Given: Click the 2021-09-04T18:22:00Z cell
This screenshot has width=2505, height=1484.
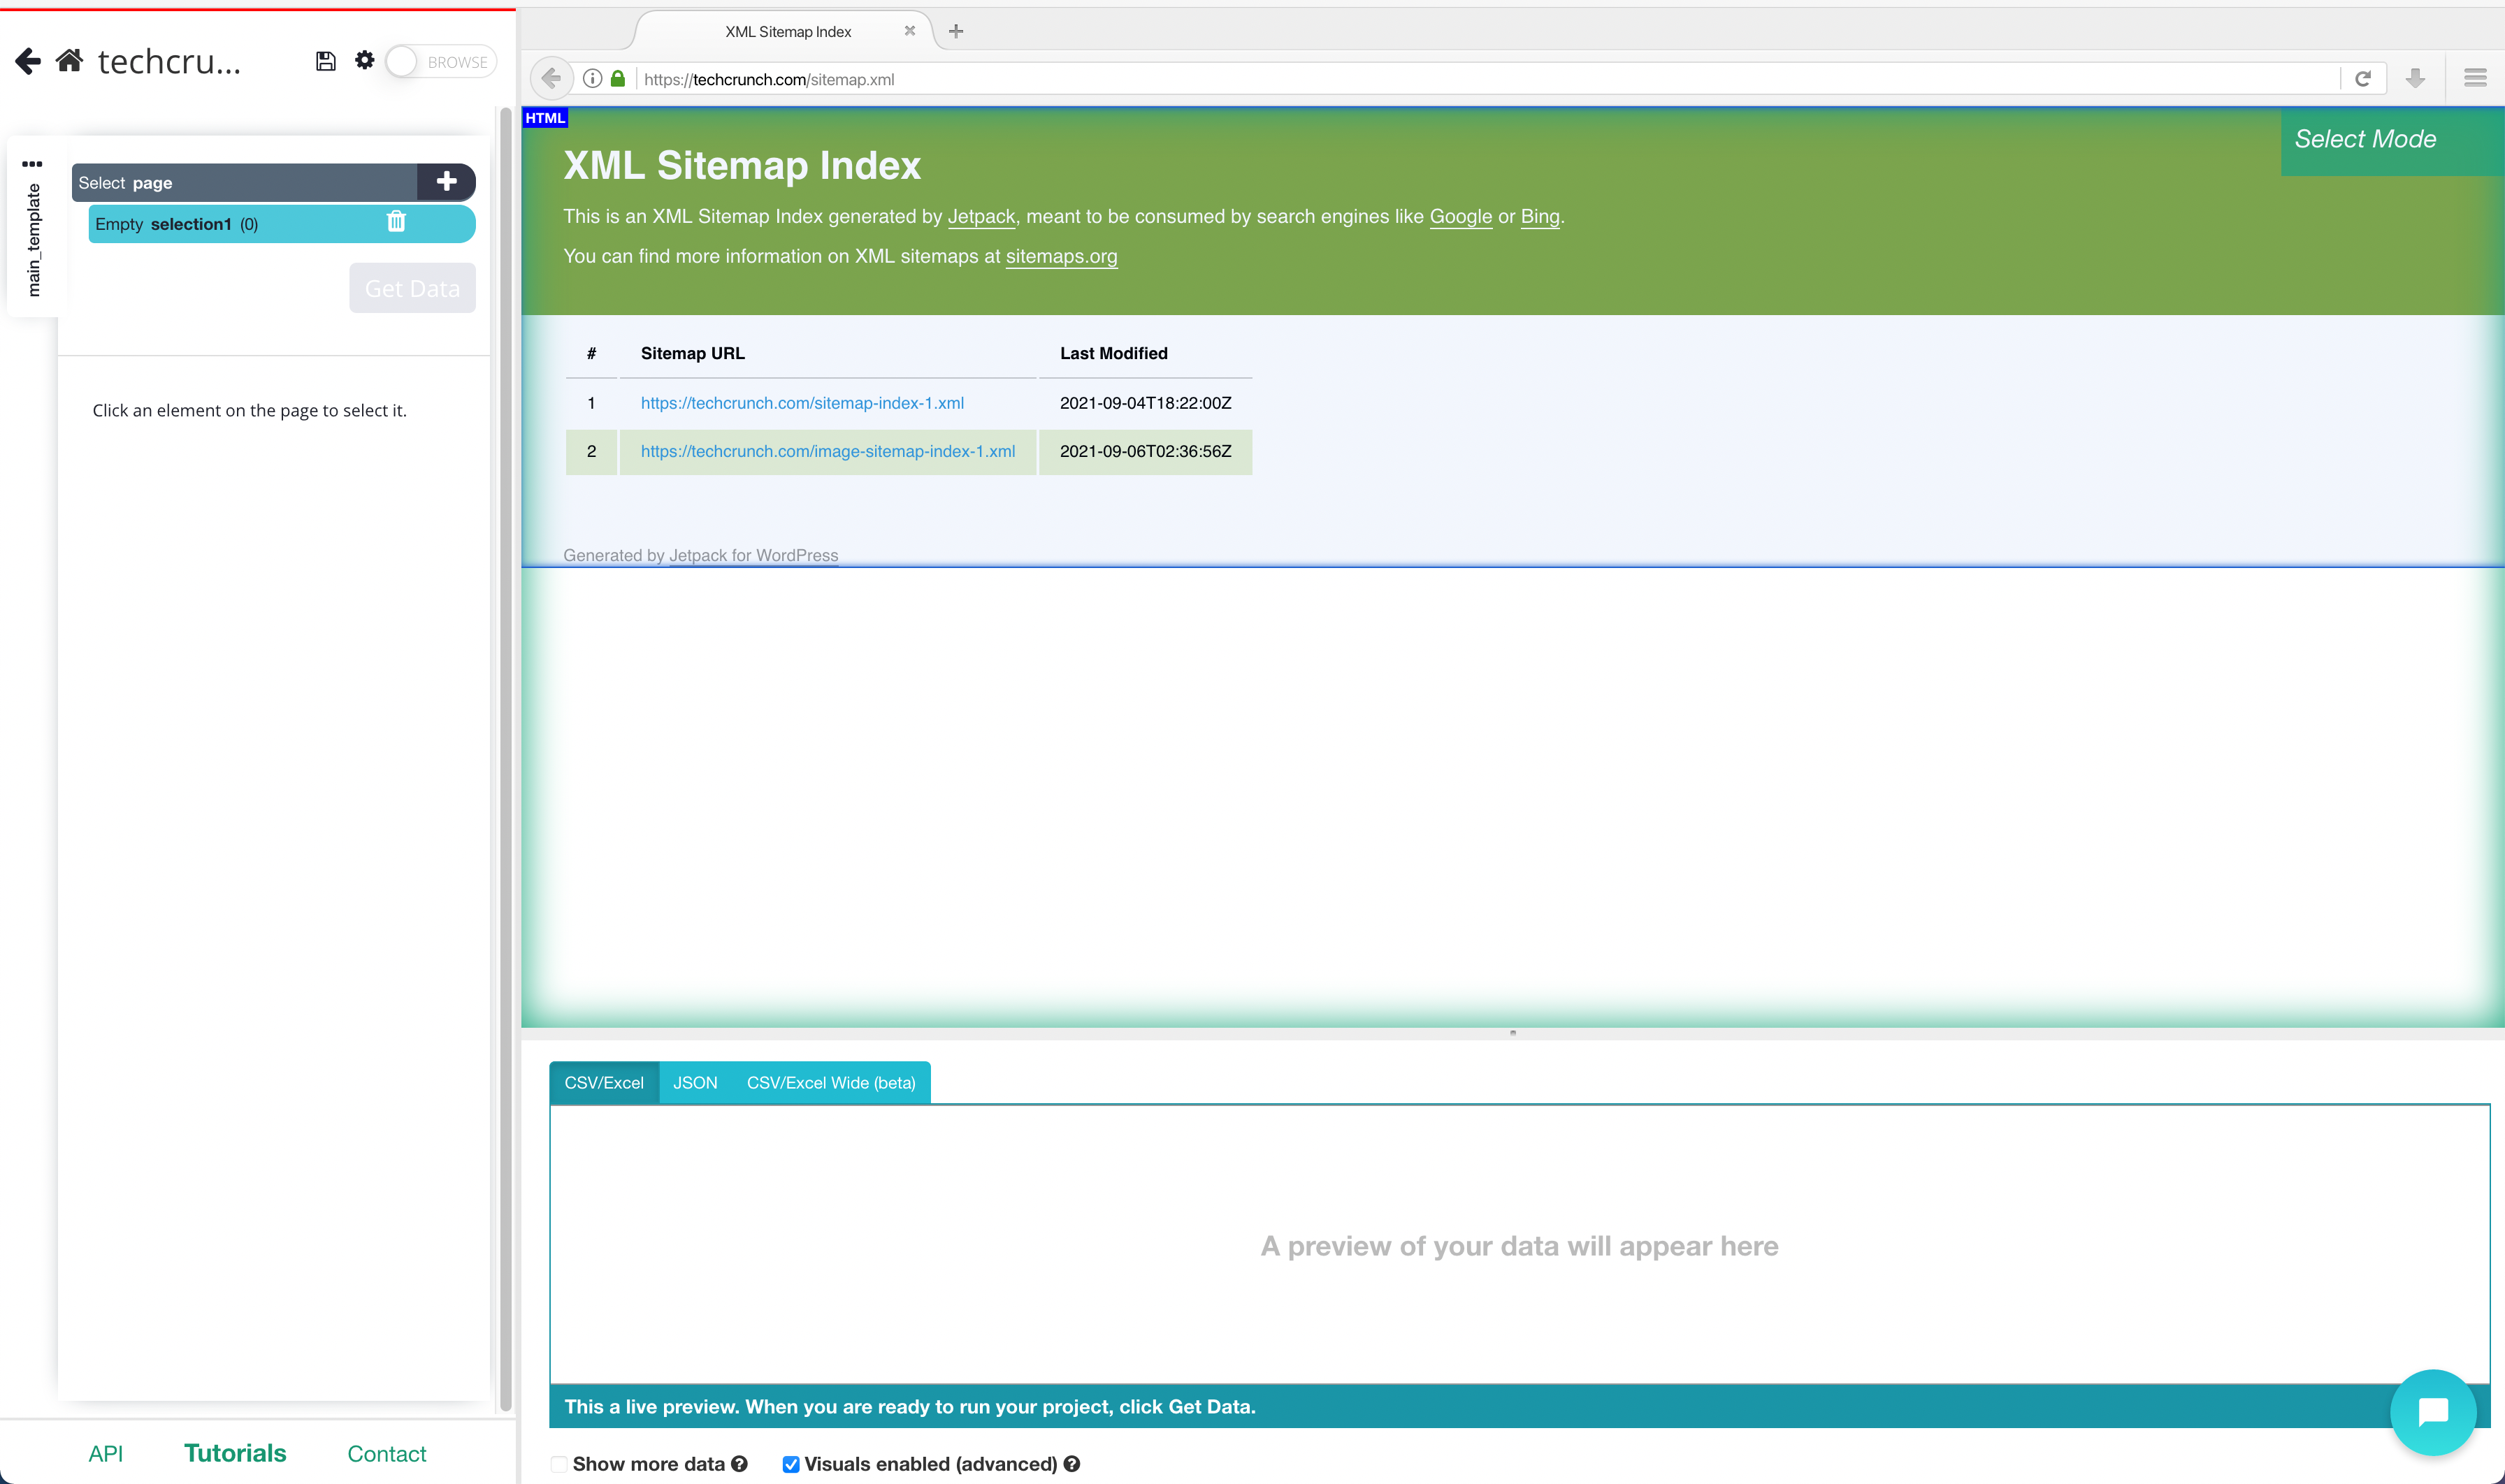Looking at the screenshot, I should 1146,403.
